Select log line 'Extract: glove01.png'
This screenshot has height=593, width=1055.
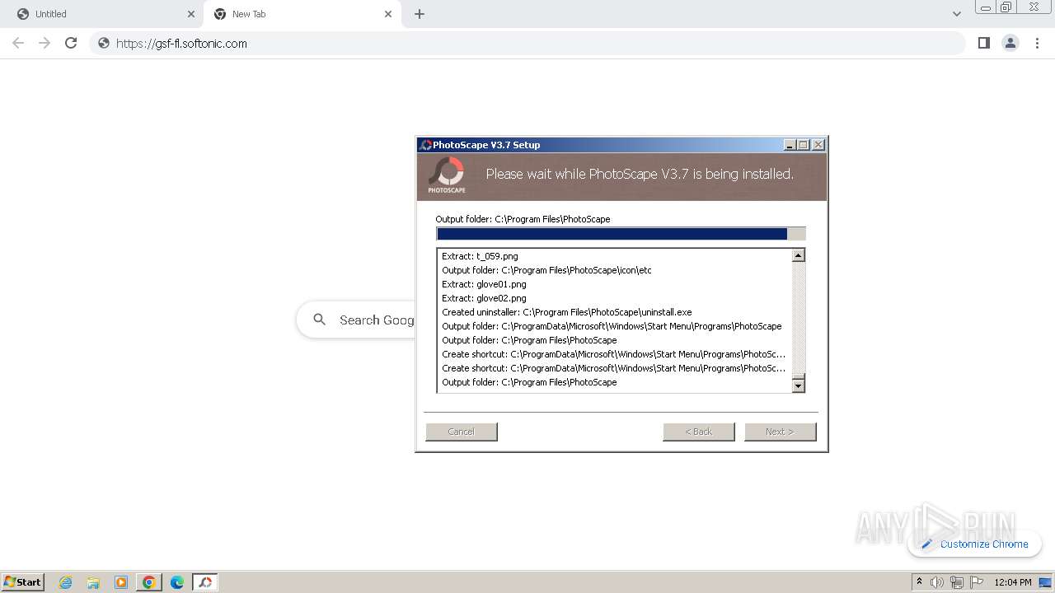(x=484, y=284)
